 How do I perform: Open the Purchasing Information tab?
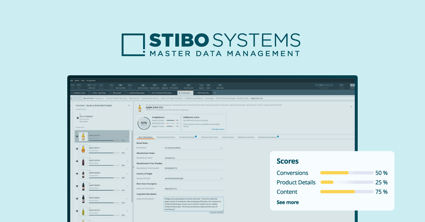click(x=166, y=137)
